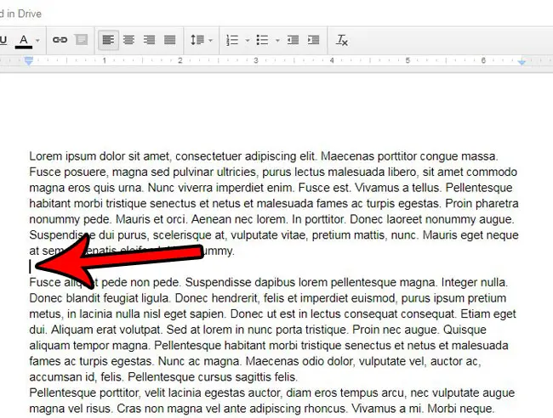Image resolution: width=553 pixels, height=418 pixels.
Task: Click the add comment icon
Action: (x=80, y=40)
